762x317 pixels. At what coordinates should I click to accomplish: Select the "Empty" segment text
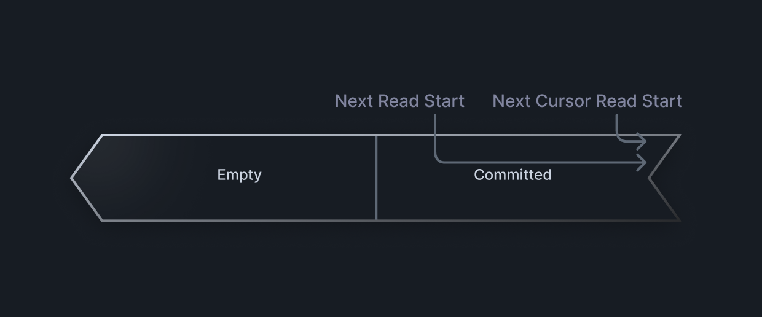[239, 175]
